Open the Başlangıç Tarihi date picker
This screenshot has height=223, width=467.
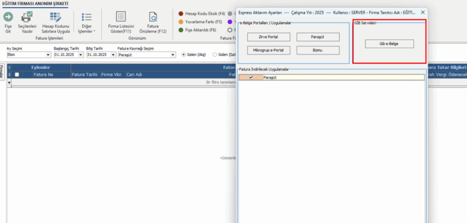coord(81,55)
